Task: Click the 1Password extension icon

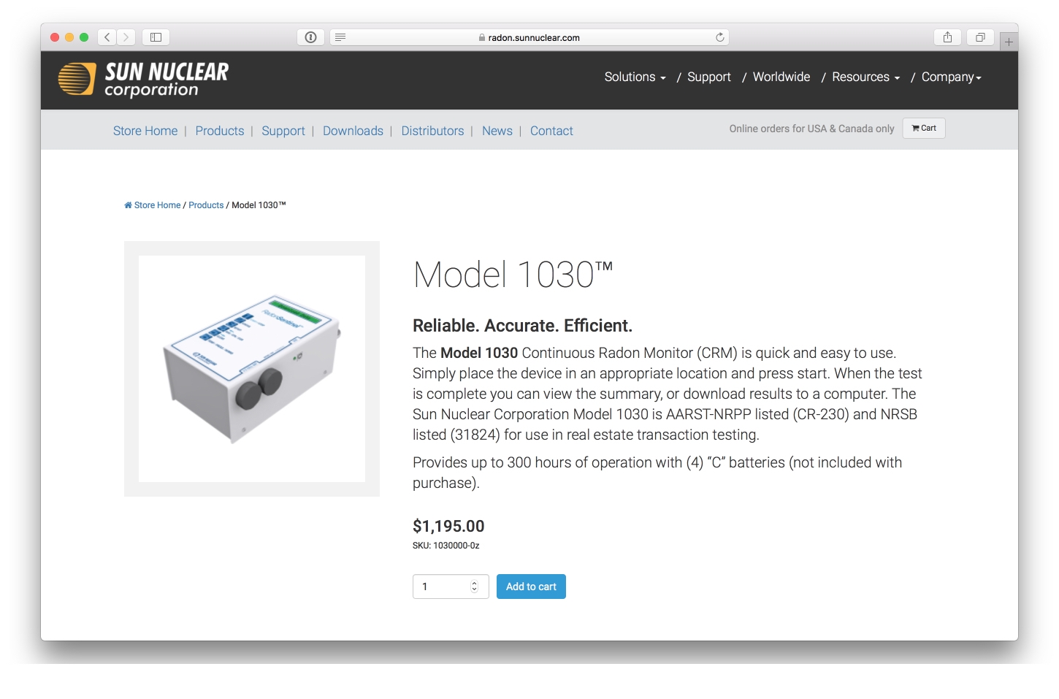Action: (x=310, y=37)
